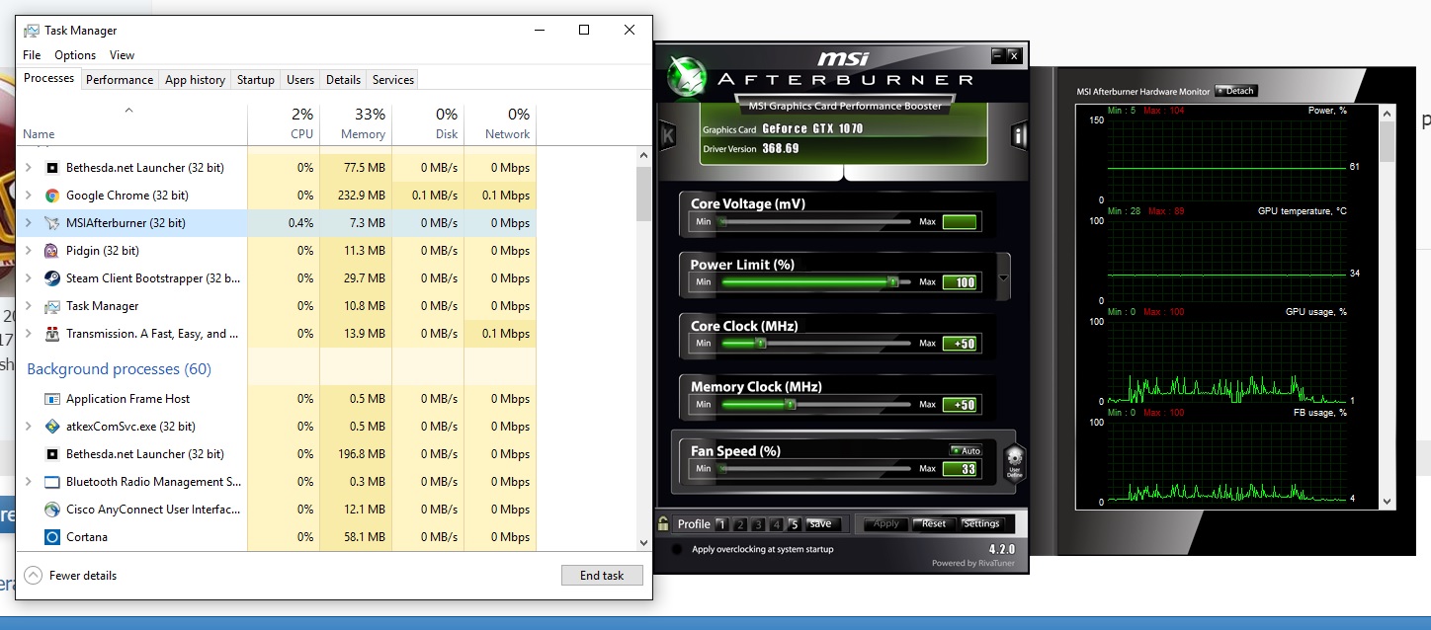Viewport: 1431px width, 630px height.
Task: Expand the Bluetooth Radio Management row
Action: coord(28,482)
